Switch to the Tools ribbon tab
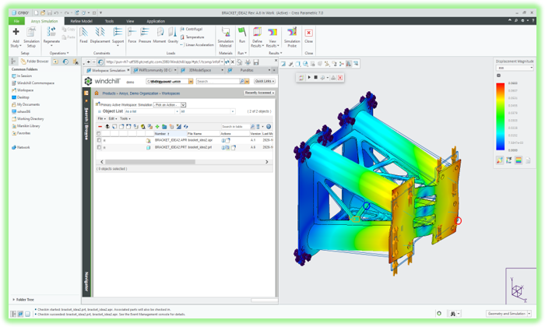 110,21
